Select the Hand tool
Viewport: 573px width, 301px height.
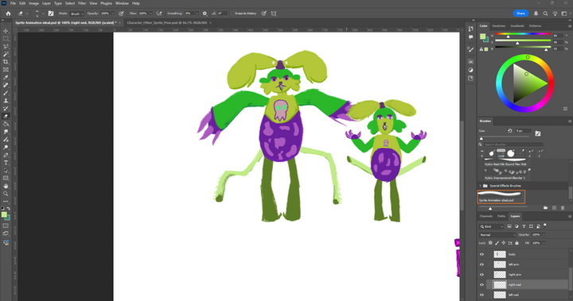point(6,186)
